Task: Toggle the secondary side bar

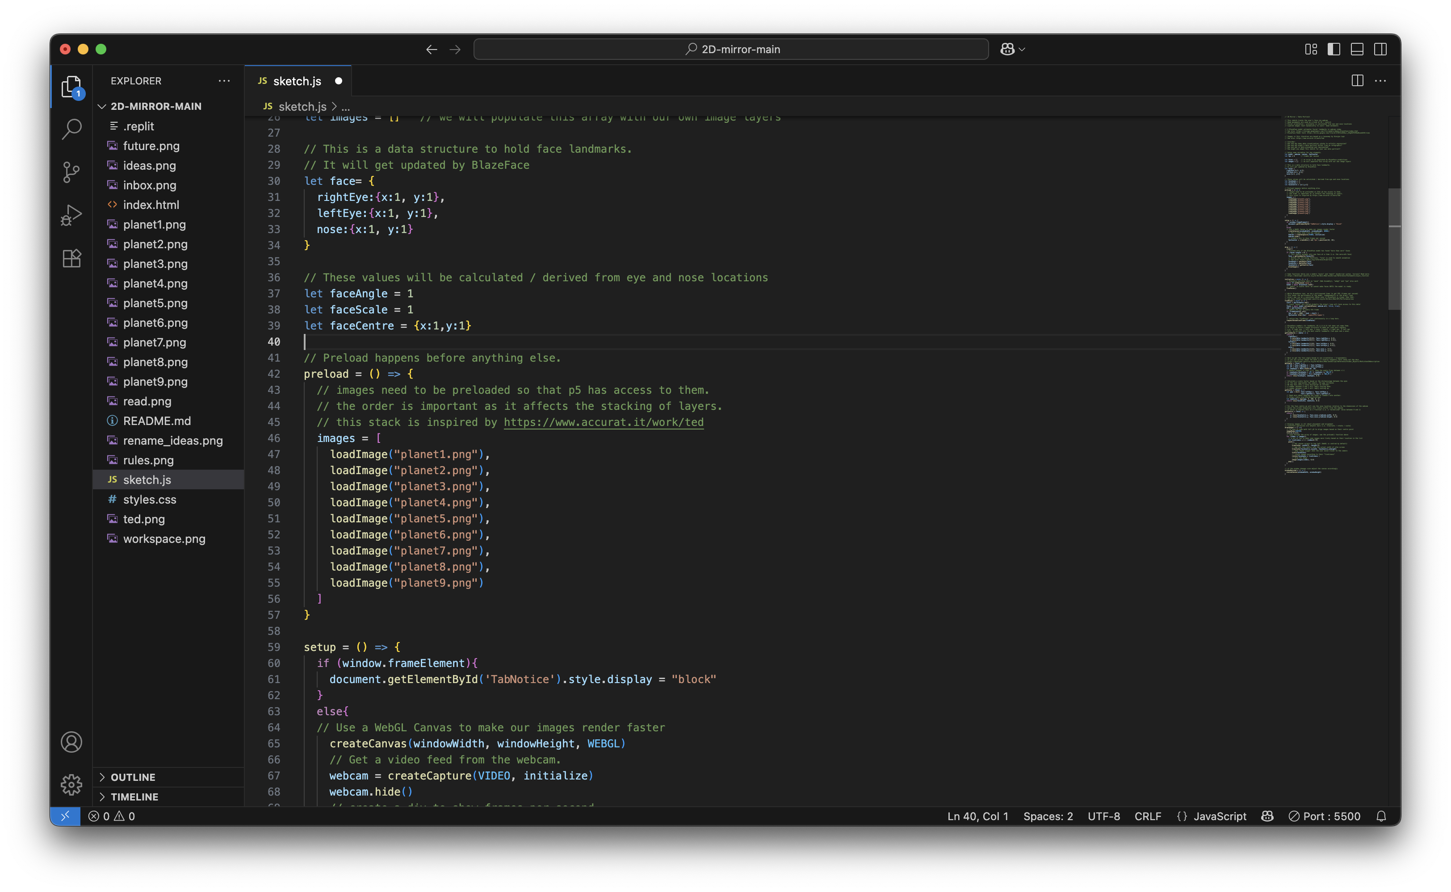Action: 1380,49
